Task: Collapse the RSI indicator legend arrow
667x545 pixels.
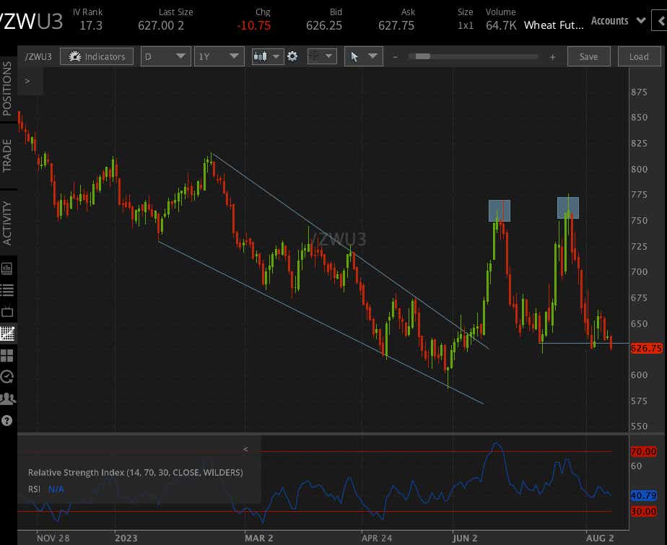Action: click(x=245, y=449)
